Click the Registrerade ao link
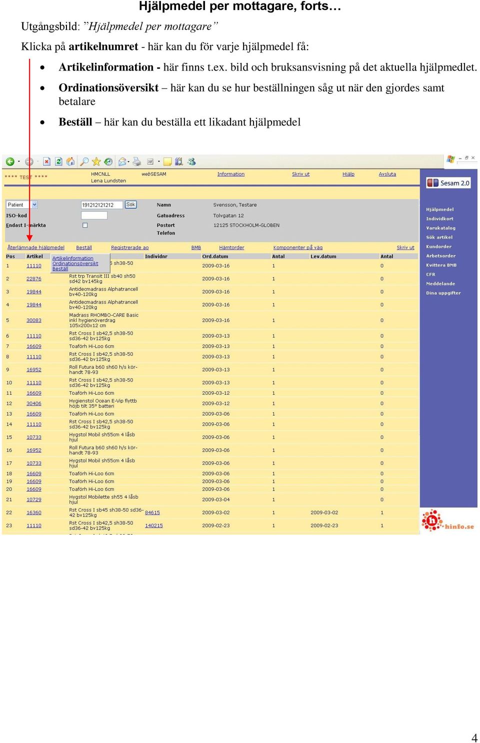Image resolution: width=480 pixels, height=743 pixels. [x=130, y=248]
